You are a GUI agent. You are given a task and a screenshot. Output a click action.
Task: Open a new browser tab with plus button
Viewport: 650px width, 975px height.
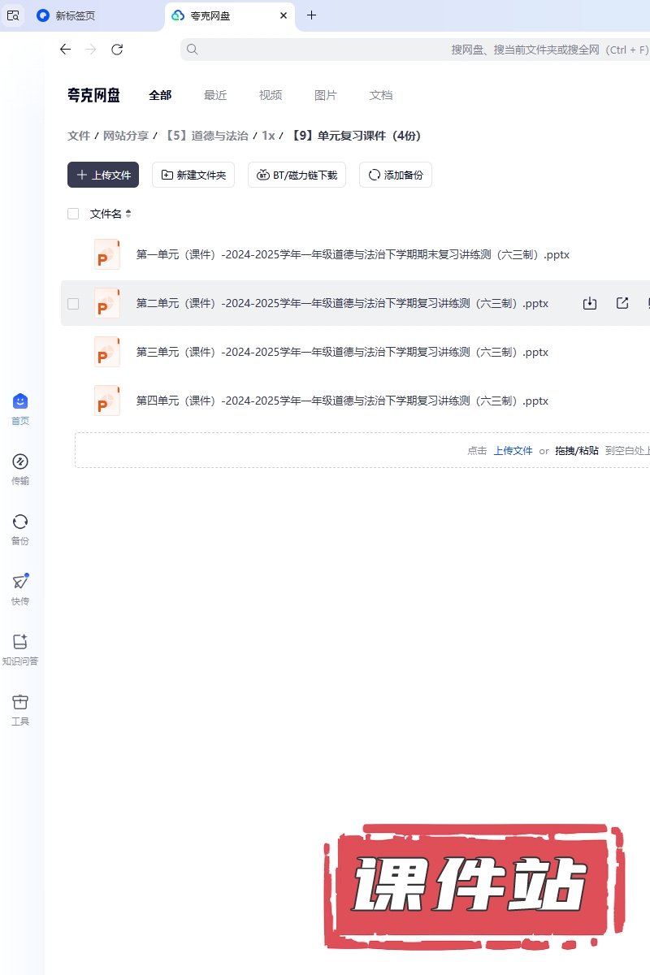311,15
